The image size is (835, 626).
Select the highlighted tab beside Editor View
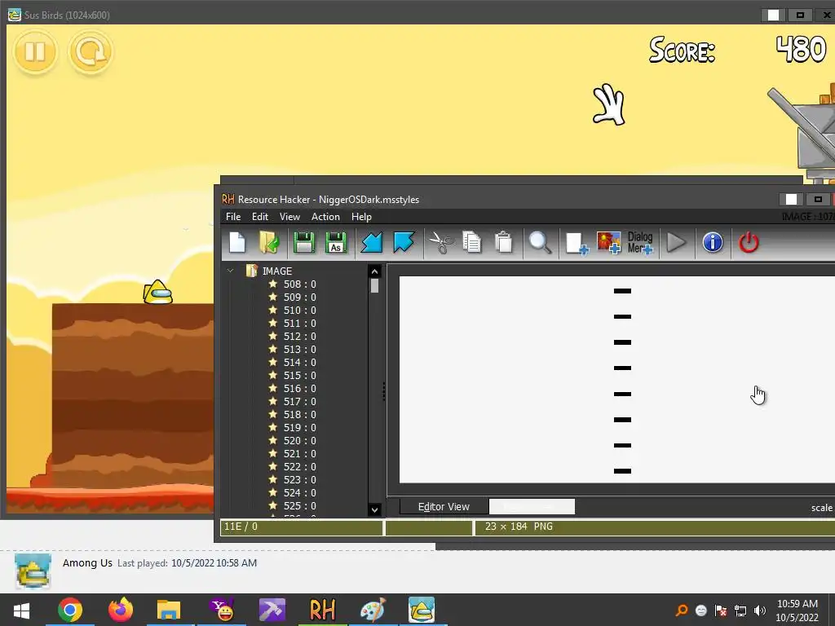(532, 507)
